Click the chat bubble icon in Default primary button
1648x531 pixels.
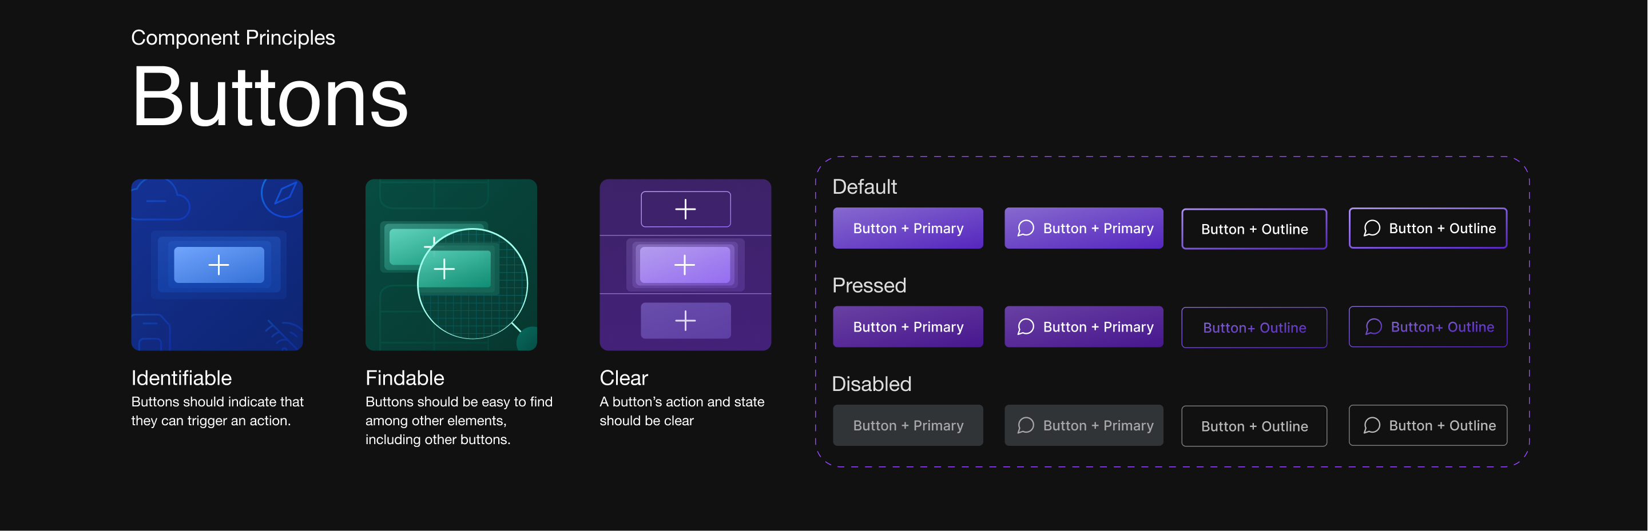(x=1026, y=228)
